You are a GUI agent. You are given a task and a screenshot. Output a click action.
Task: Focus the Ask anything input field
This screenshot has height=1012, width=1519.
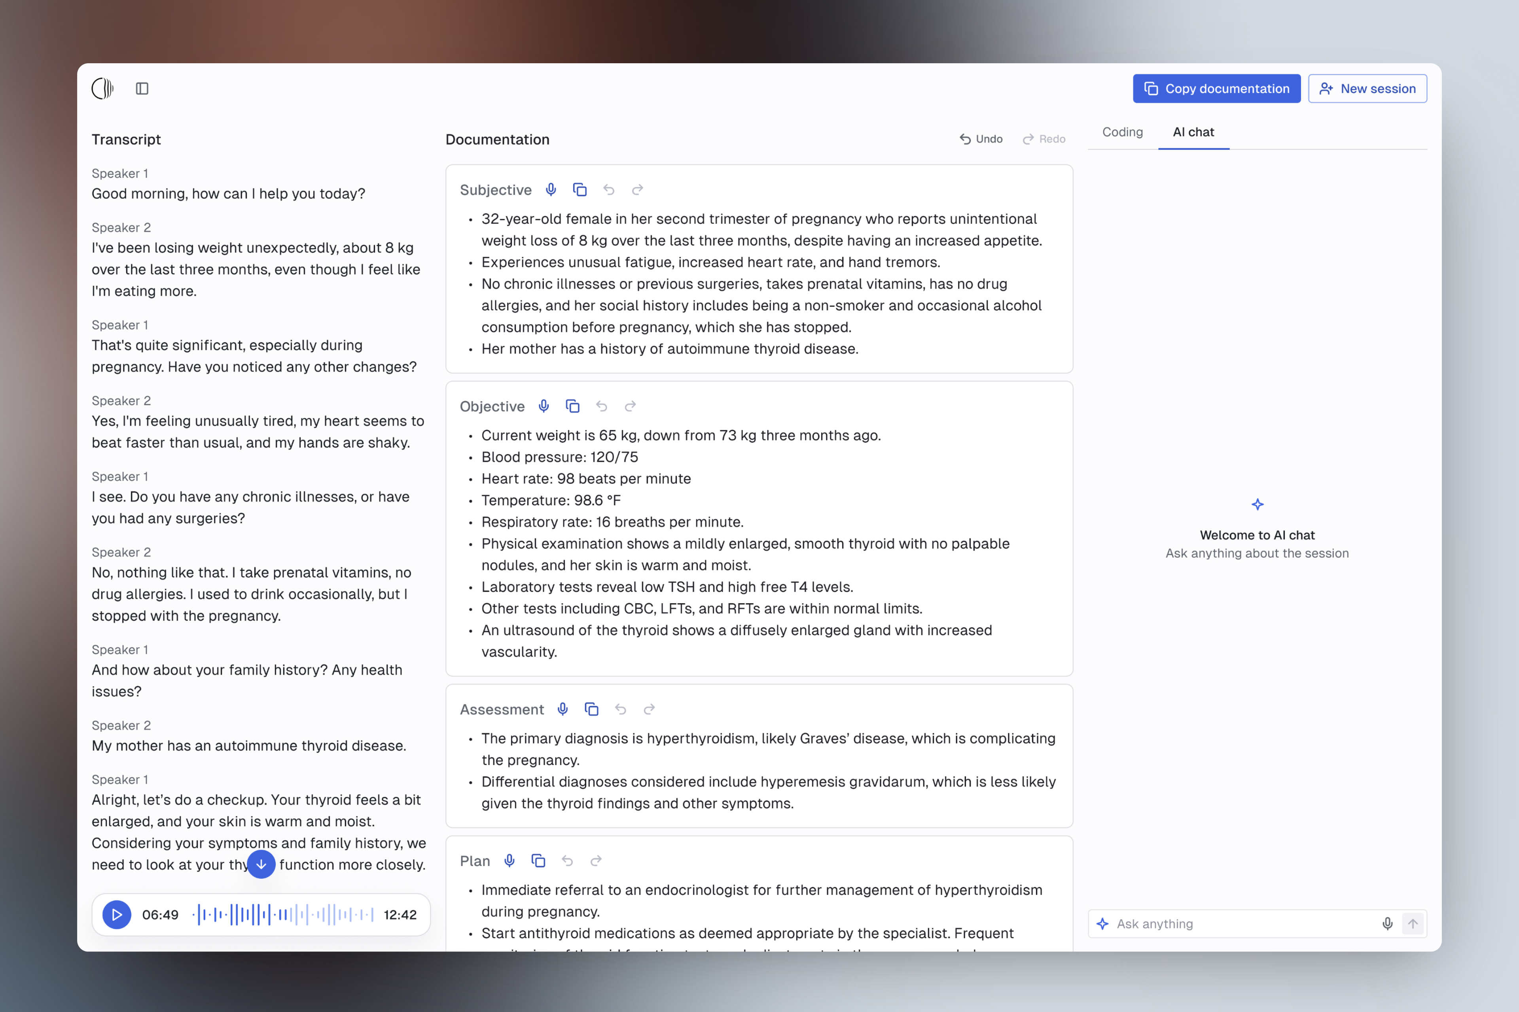tap(1240, 923)
